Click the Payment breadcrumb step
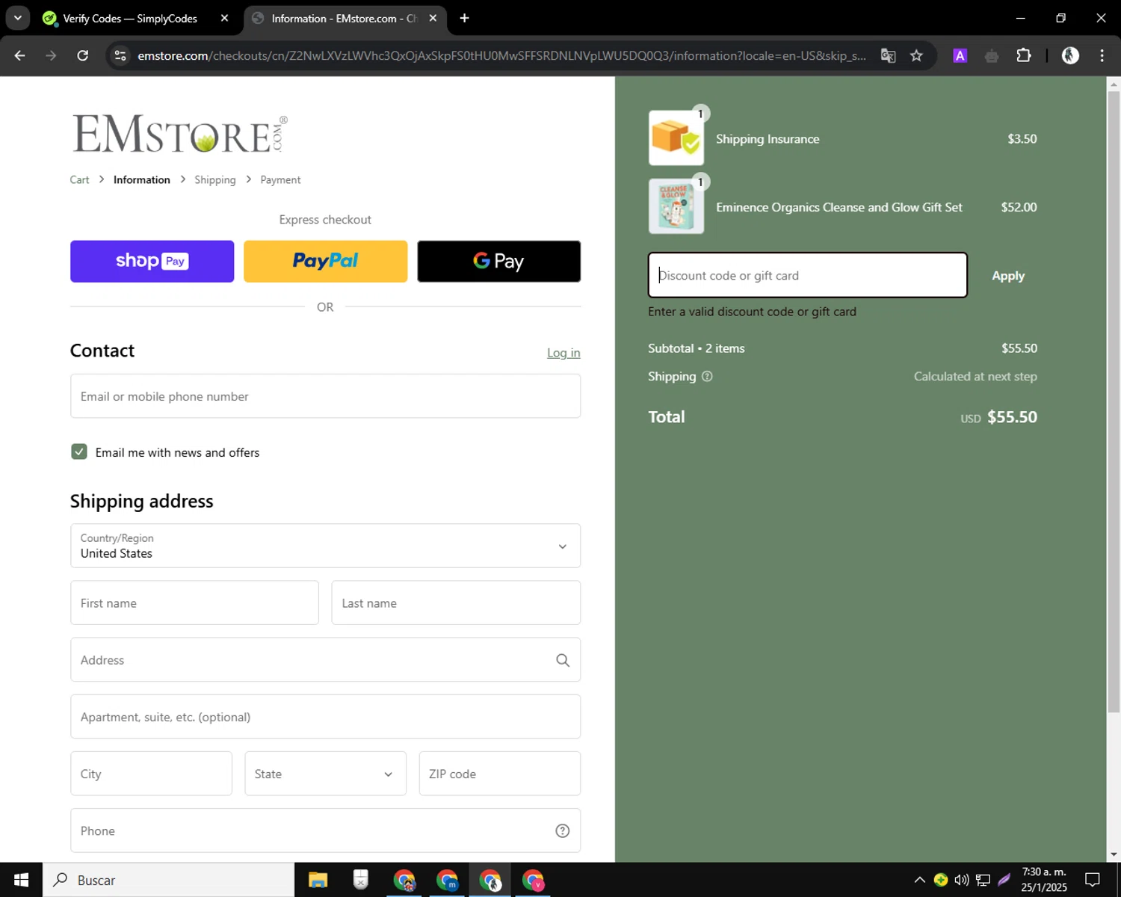The image size is (1121, 897). 280,179
